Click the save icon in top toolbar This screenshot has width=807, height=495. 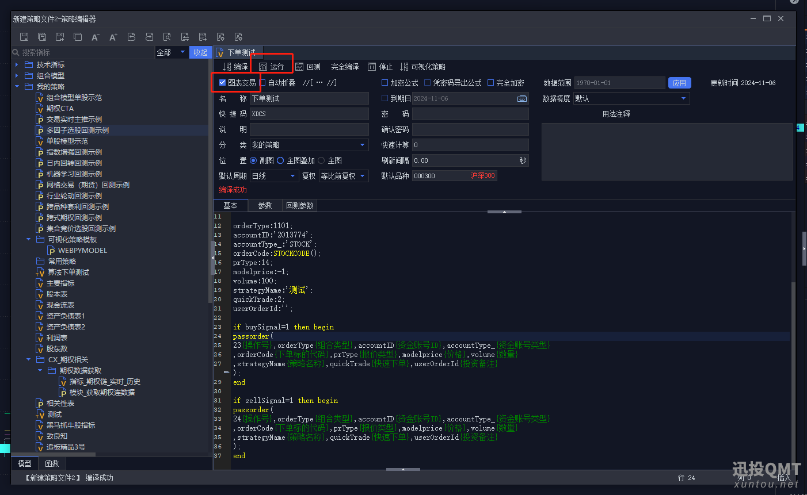coord(24,37)
